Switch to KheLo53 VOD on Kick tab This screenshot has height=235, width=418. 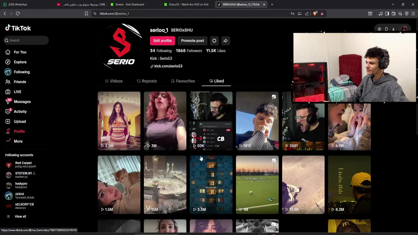(x=188, y=5)
